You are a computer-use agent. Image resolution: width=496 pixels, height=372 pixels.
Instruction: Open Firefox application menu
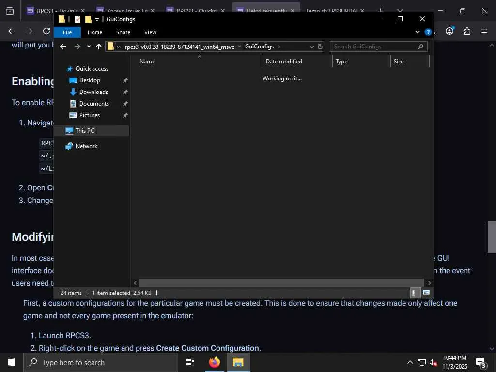click(x=484, y=31)
